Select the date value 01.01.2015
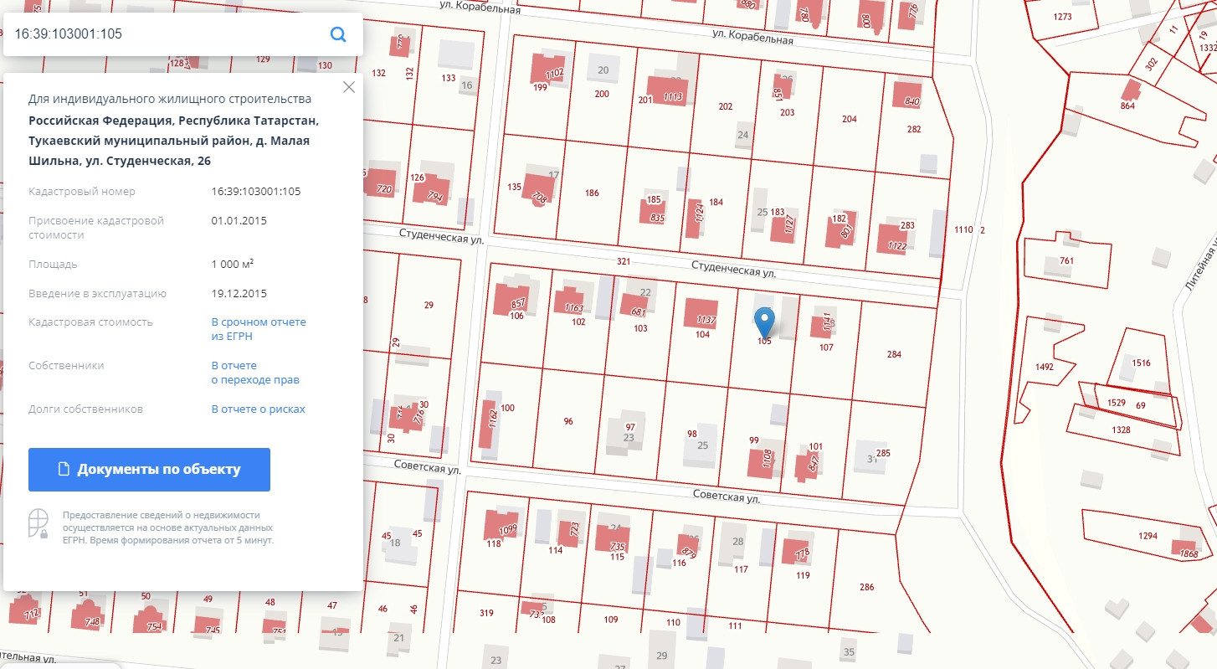Screen dimensions: 1217x669 pos(239,220)
